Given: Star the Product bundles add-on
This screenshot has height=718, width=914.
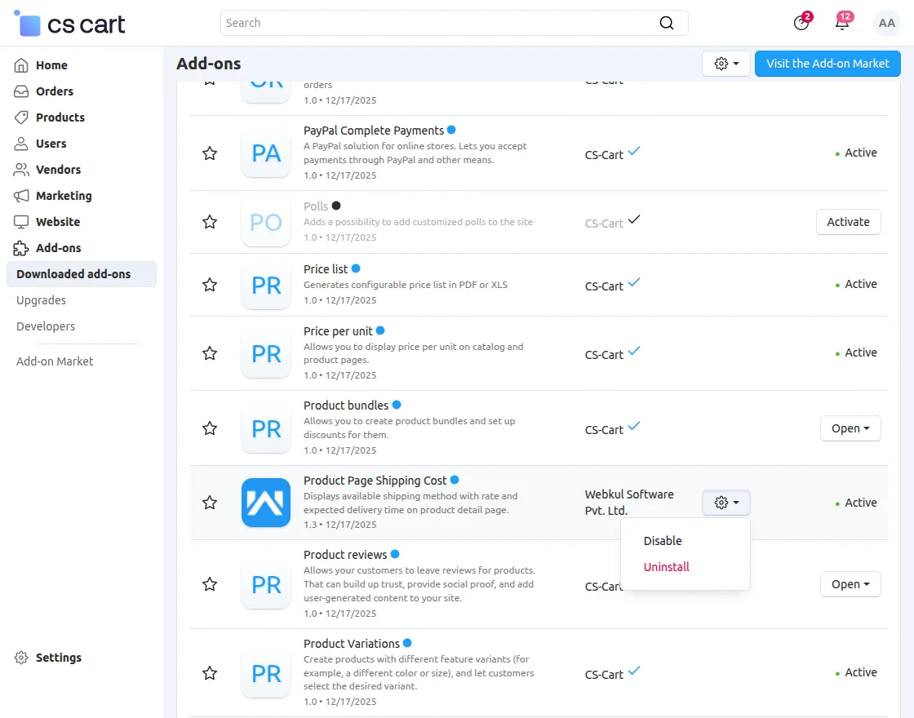Looking at the screenshot, I should 210,428.
